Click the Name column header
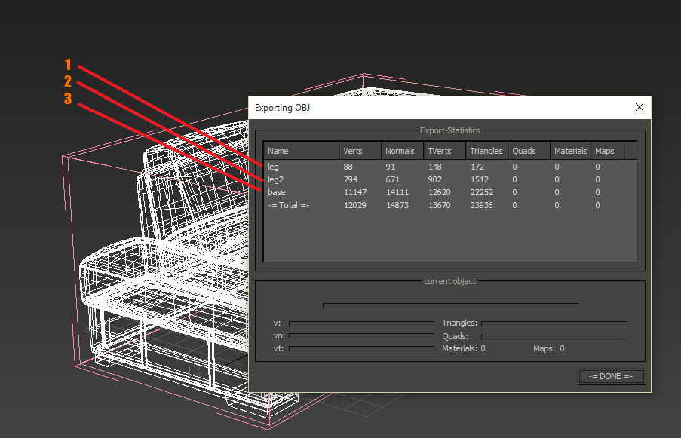 click(x=300, y=150)
